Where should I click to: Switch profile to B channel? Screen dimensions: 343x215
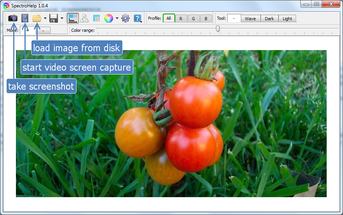206,19
